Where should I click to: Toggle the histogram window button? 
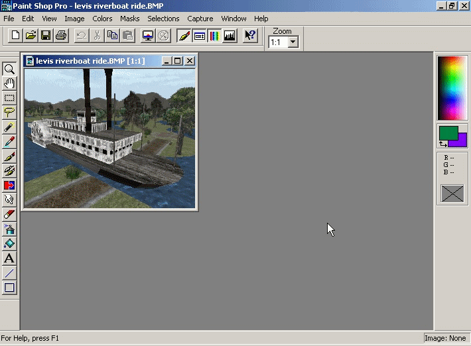coord(230,35)
